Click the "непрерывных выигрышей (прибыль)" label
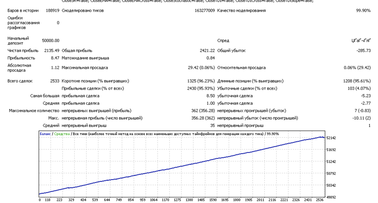Screen dimensions: 378x203 [x=97, y=111]
